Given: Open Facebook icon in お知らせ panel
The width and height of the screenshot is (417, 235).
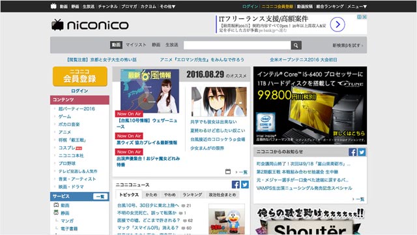Looking at the screenshot, I should pyautogui.click(x=352, y=152).
